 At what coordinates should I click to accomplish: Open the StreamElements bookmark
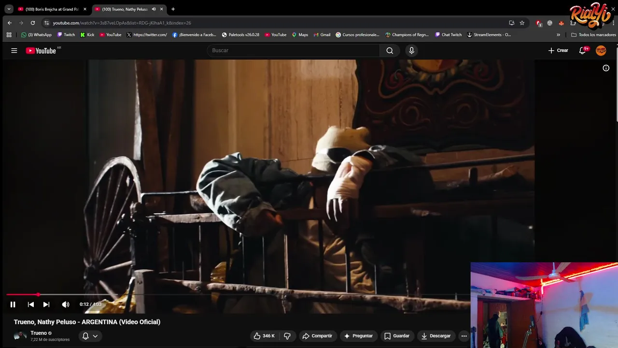tap(489, 35)
